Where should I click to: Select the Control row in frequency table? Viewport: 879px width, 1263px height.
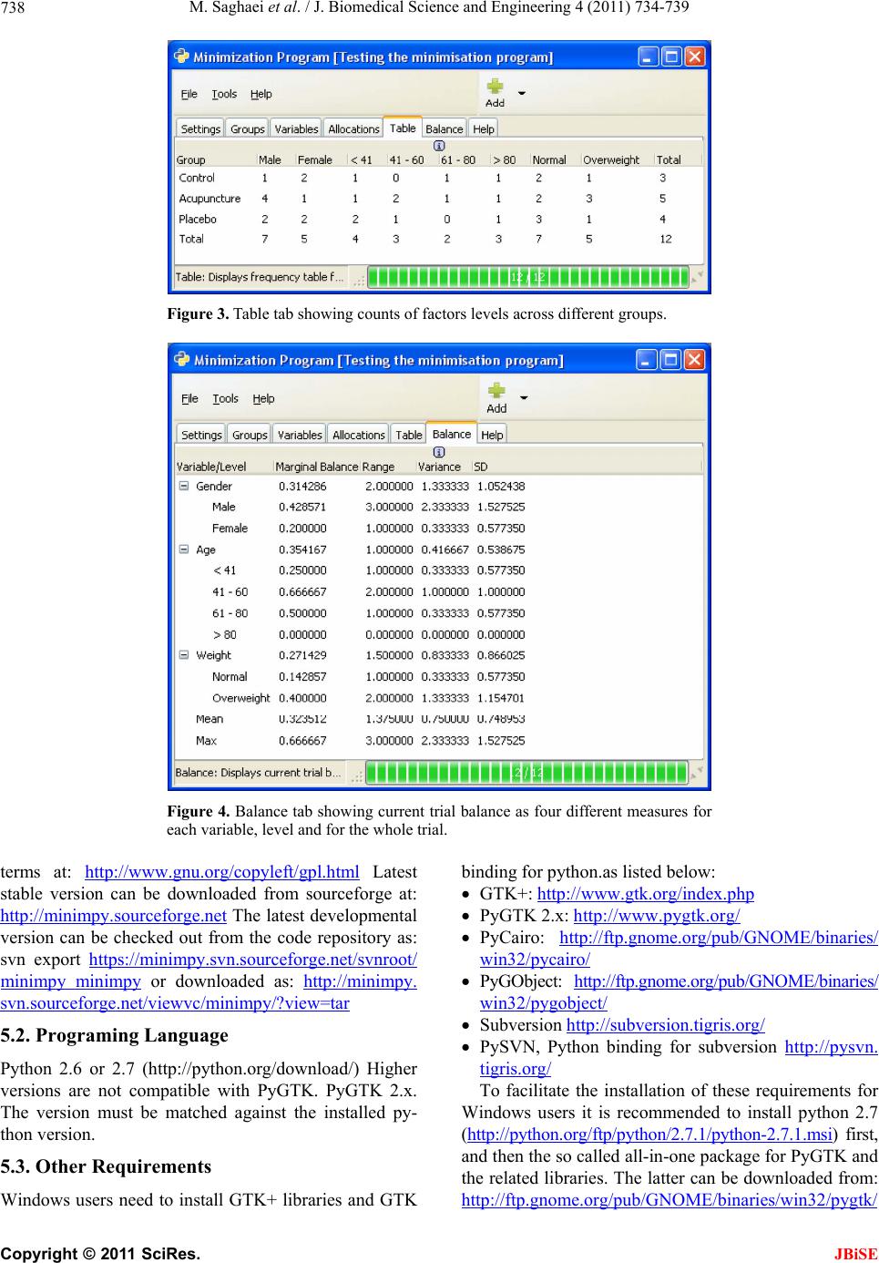pyautogui.click(x=438, y=179)
